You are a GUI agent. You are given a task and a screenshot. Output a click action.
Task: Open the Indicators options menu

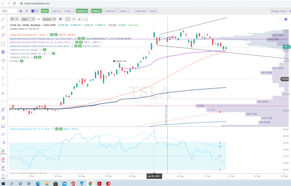coord(89,11)
